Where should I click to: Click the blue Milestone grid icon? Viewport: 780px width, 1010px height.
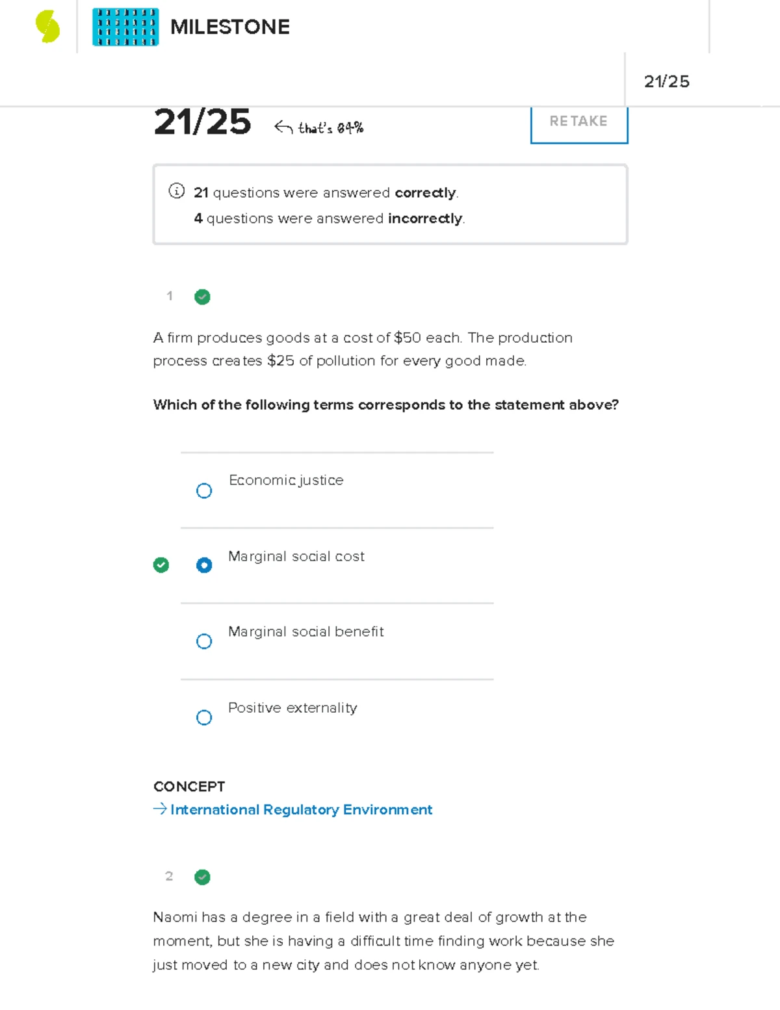tap(125, 27)
